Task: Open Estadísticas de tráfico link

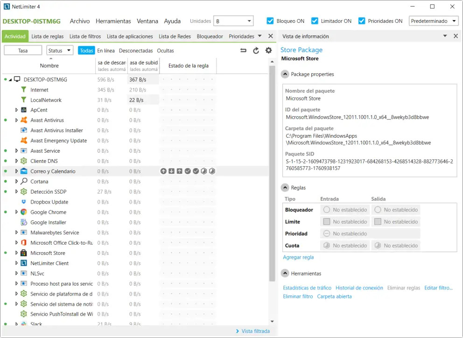Action: pos(307,288)
